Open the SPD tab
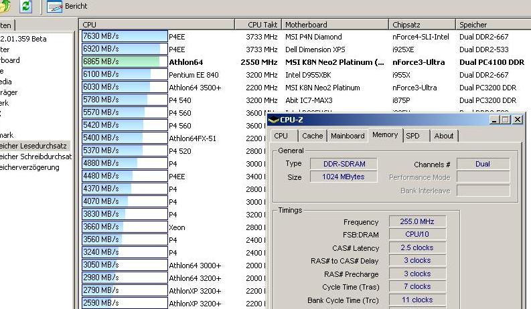The width and height of the screenshot is (531, 309). (413, 136)
